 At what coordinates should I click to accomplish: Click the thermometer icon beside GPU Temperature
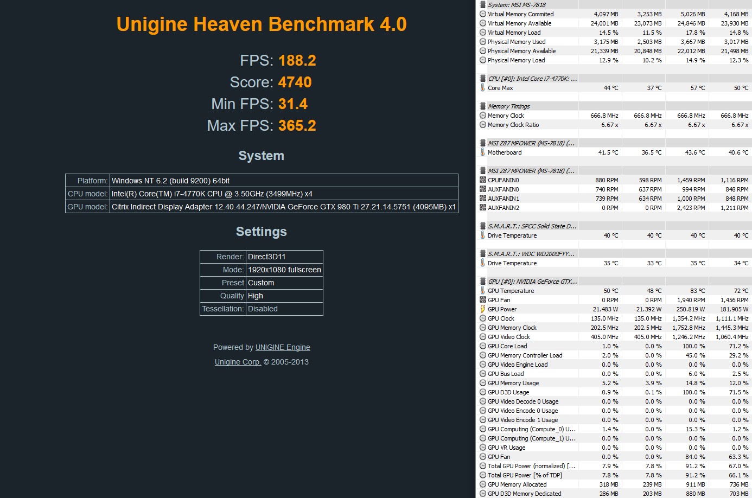click(482, 290)
